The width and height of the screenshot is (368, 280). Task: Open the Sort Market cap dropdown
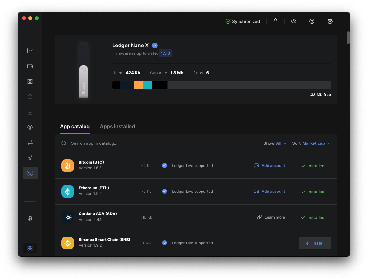click(311, 143)
